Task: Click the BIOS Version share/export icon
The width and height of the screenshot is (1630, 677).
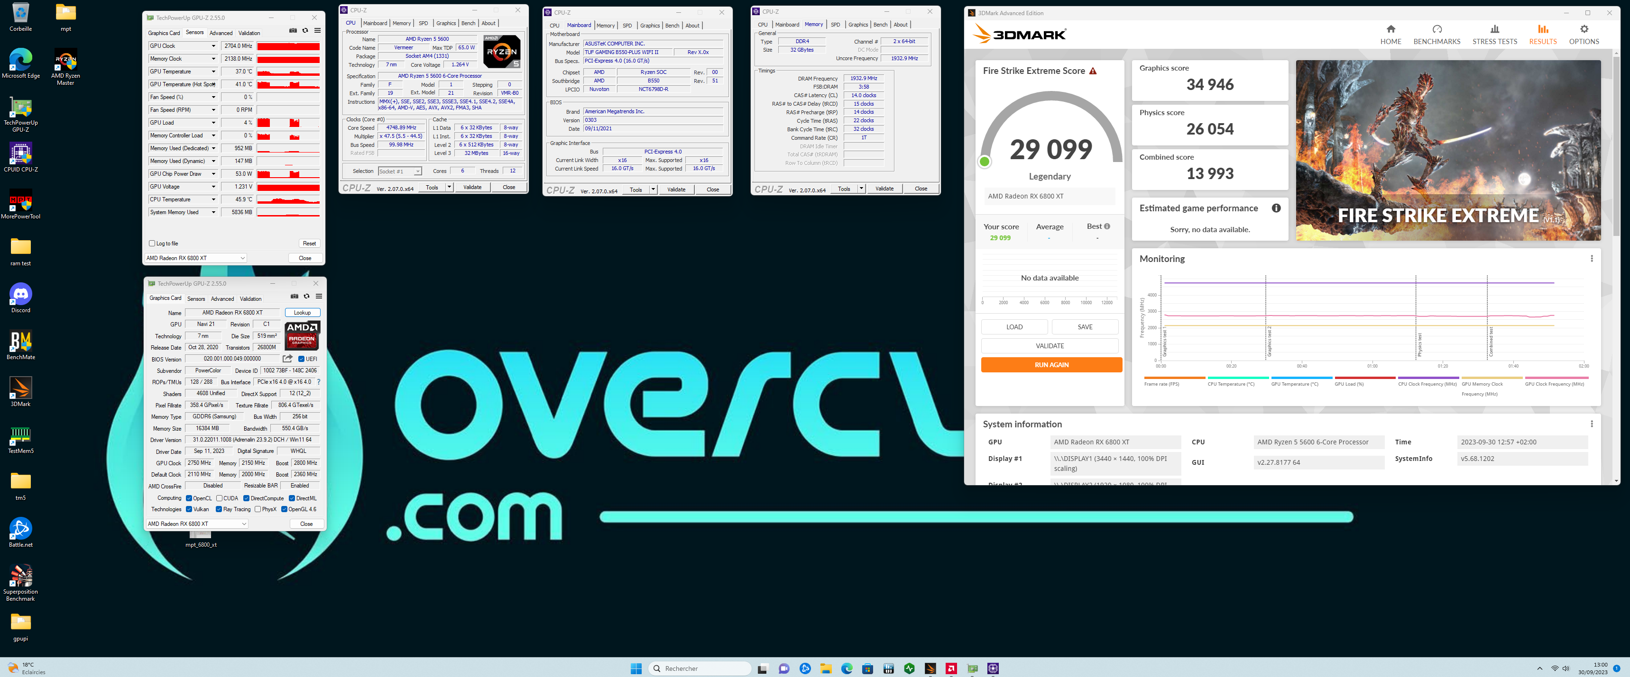Action: (287, 359)
